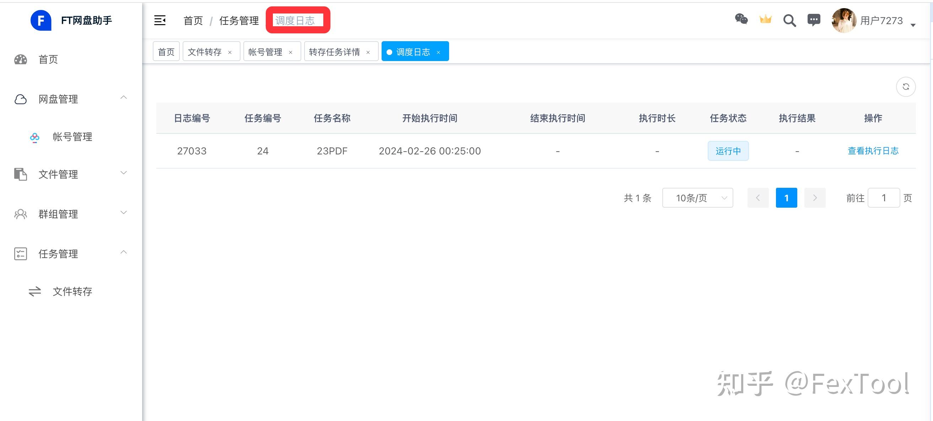The height and width of the screenshot is (421, 933).
Task: Click the file icon for 文件管理
Action: (x=21, y=174)
